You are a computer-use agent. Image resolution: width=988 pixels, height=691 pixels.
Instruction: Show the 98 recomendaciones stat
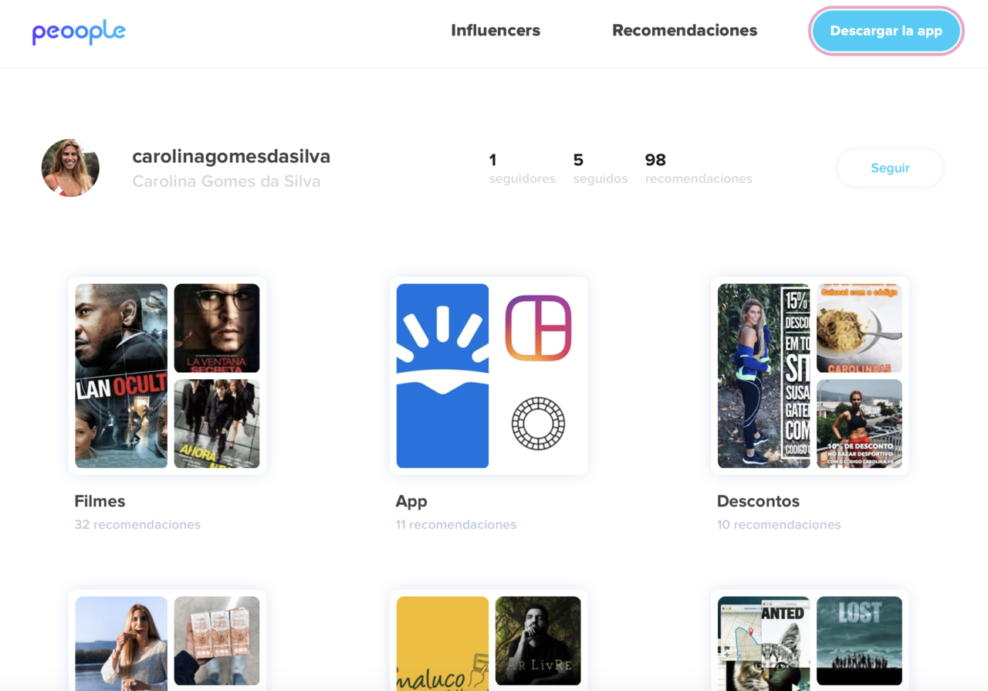coord(698,168)
